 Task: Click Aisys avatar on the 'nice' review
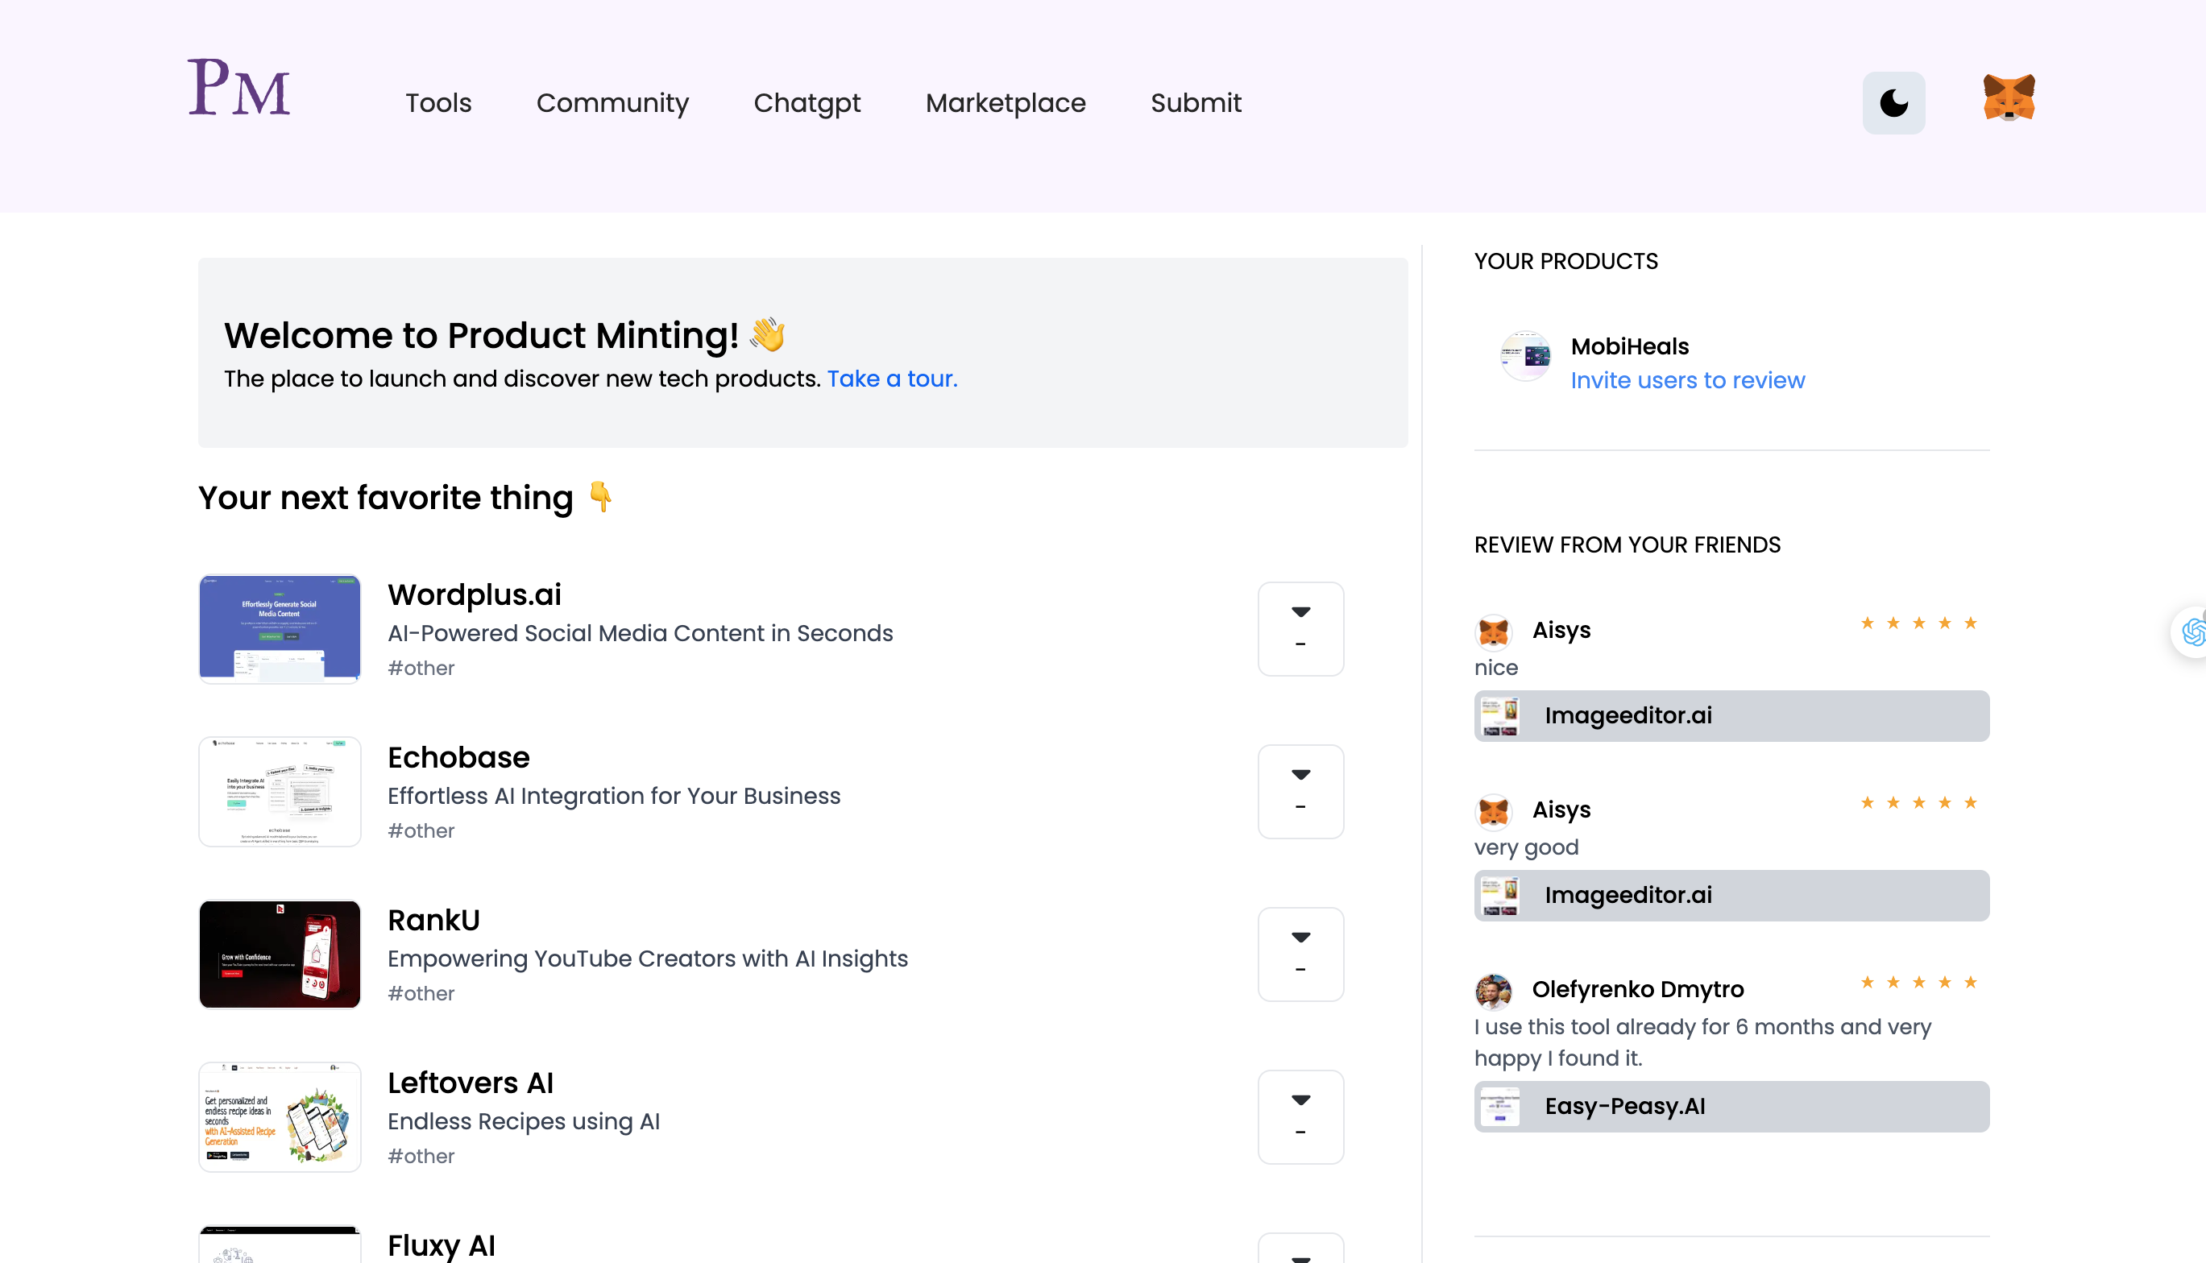[x=1494, y=631]
